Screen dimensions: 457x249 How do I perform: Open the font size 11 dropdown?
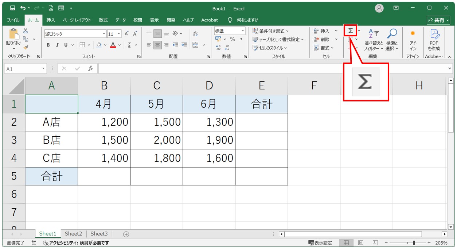[x=120, y=34]
